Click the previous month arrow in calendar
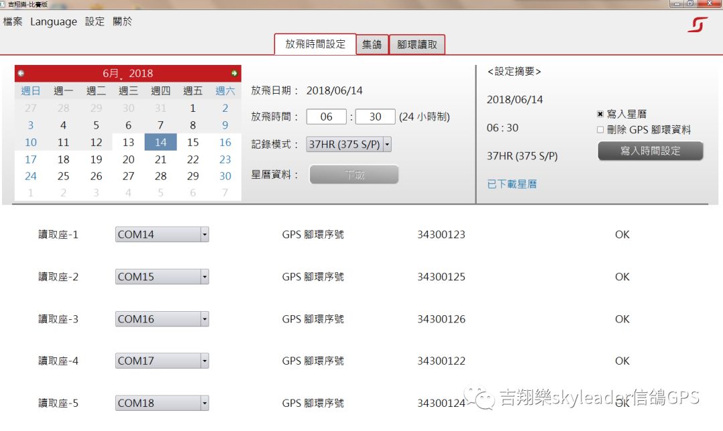 tap(21, 73)
